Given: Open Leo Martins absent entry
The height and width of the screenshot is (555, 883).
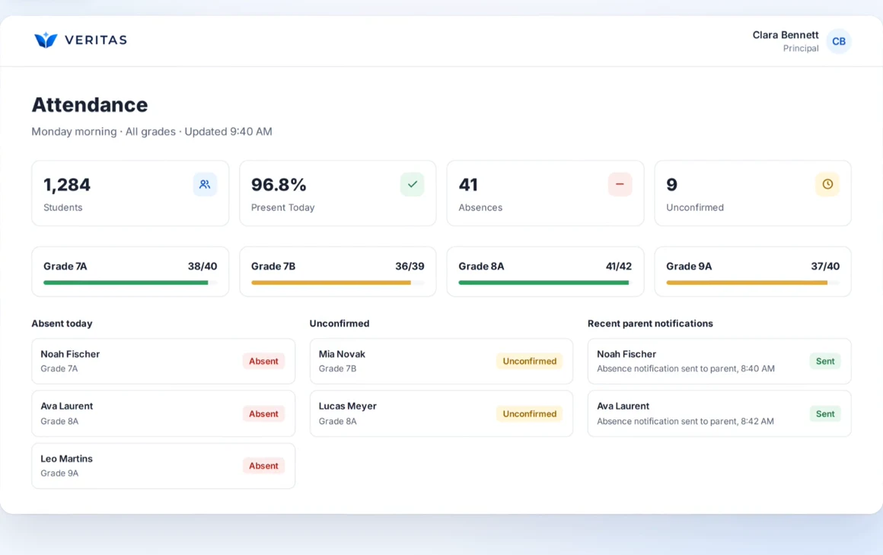Looking at the screenshot, I should (x=164, y=466).
